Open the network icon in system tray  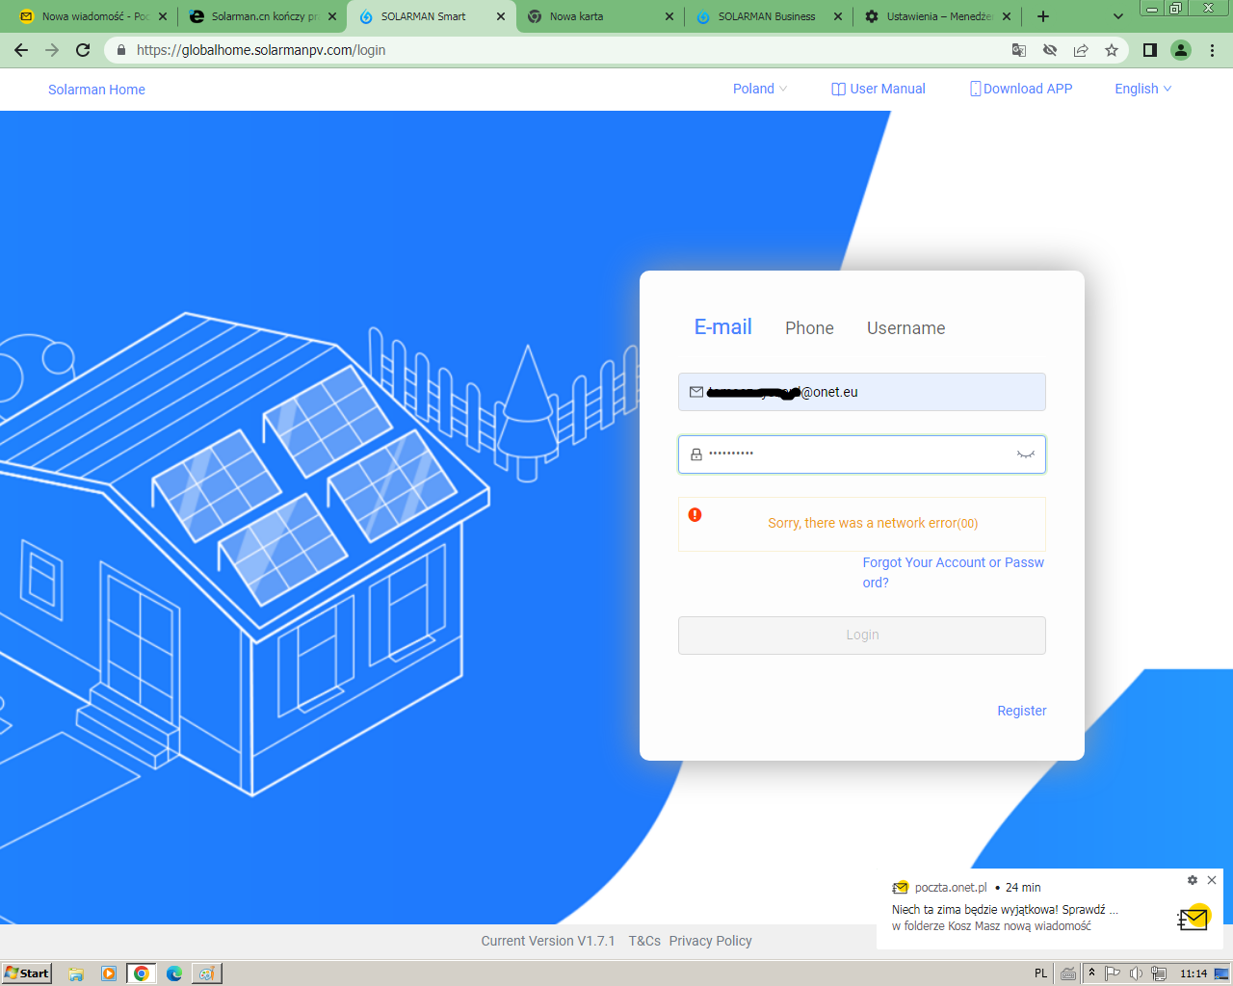click(x=1159, y=973)
